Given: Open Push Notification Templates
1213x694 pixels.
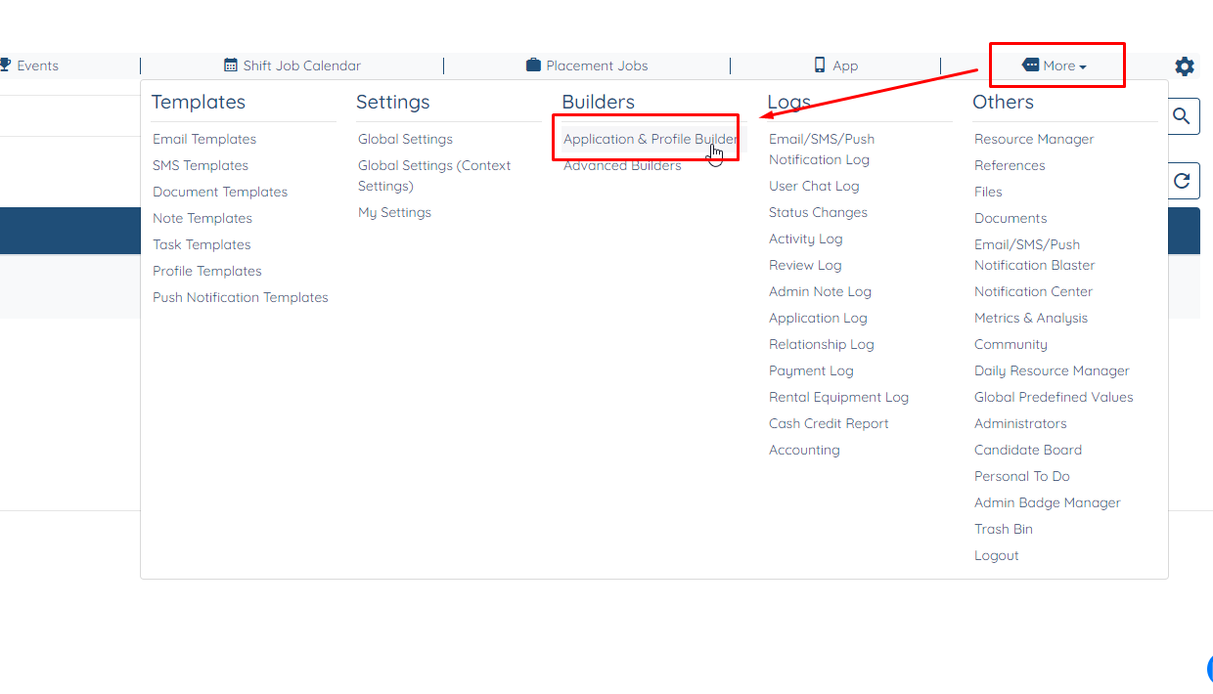Looking at the screenshot, I should [241, 297].
